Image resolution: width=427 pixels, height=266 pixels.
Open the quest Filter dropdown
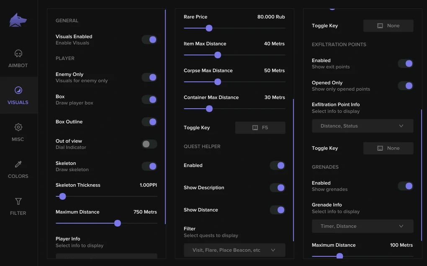coord(234,250)
